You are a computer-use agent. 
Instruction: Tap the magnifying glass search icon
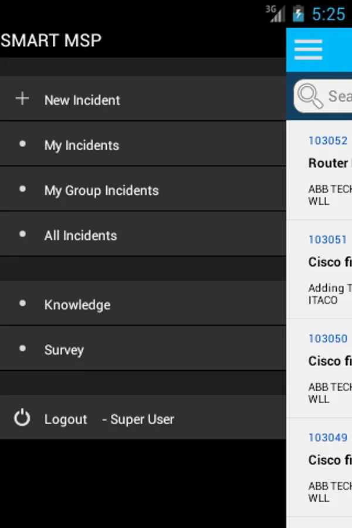click(310, 96)
